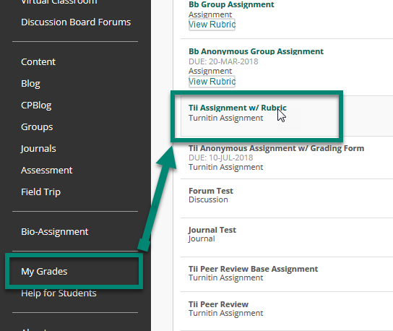Viewport: 393px width, 331px height.
Task: Open Tii Assignment w/ Rubric
Action: (x=238, y=108)
